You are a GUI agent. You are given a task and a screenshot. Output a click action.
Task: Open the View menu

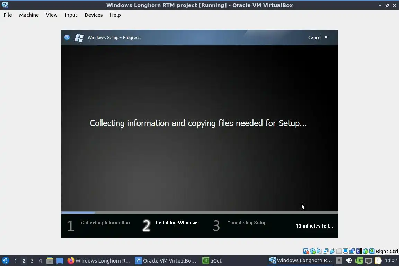pos(52,15)
